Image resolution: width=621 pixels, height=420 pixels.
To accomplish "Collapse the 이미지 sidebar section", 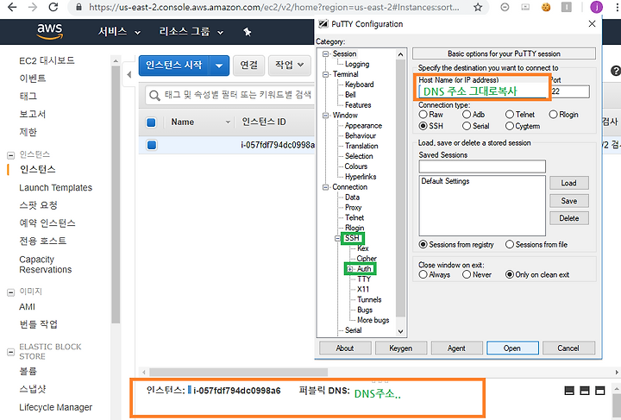I will 10,292.
